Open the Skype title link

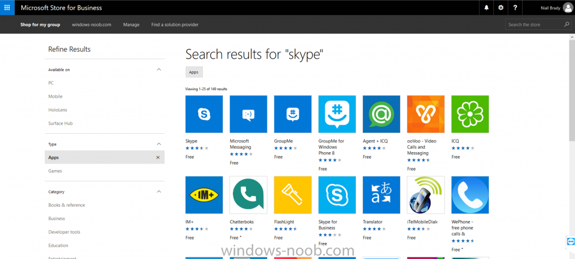point(191,141)
